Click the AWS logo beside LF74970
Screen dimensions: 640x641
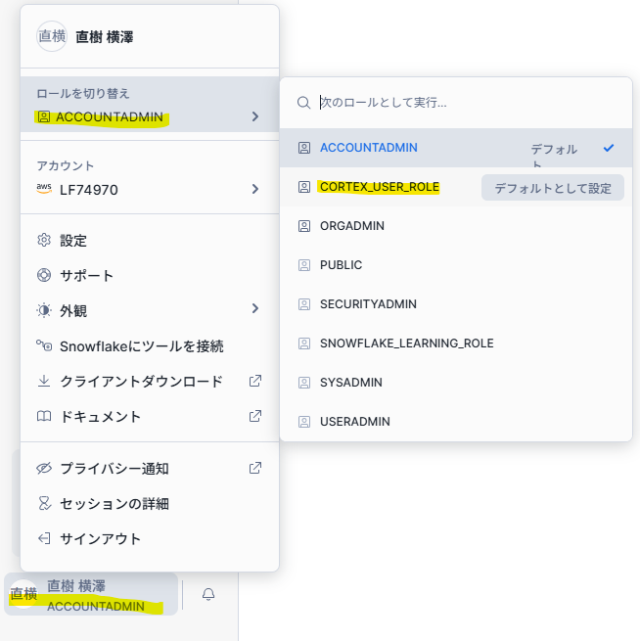pos(44,189)
